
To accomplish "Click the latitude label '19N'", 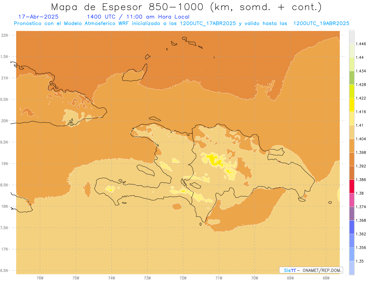I will click(5, 164).
